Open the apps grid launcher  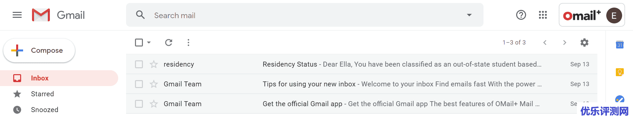543,15
